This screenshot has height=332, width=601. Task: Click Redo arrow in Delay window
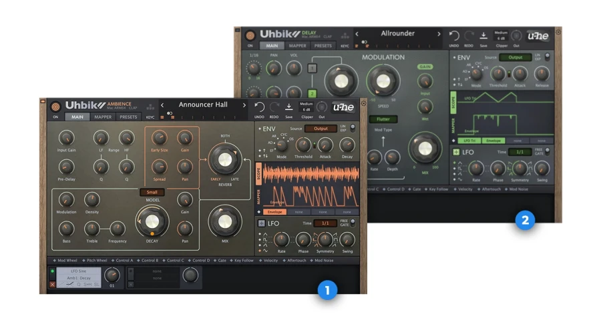pyautogui.click(x=469, y=36)
